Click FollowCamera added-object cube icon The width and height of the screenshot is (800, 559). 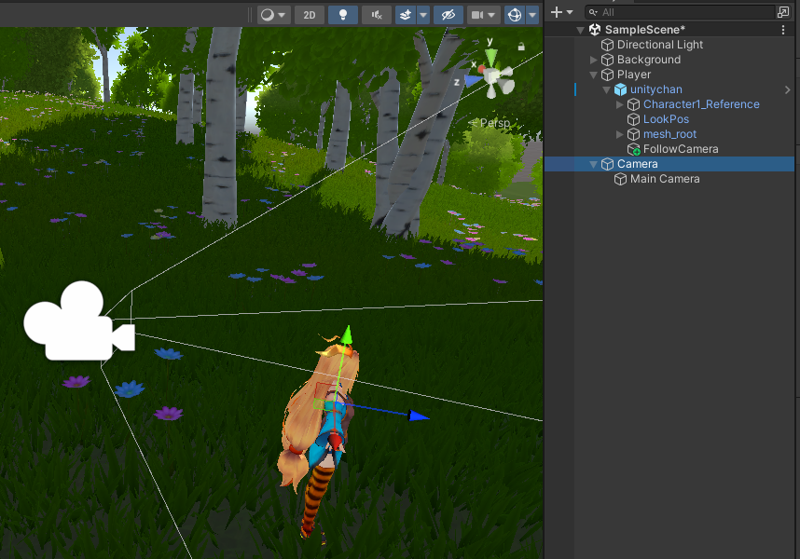pyautogui.click(x=634, y=149)
